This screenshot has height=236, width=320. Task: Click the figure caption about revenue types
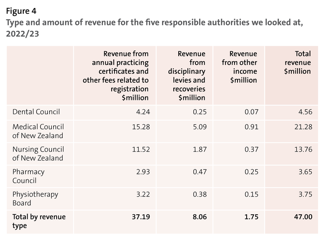[x=155, y=28]
